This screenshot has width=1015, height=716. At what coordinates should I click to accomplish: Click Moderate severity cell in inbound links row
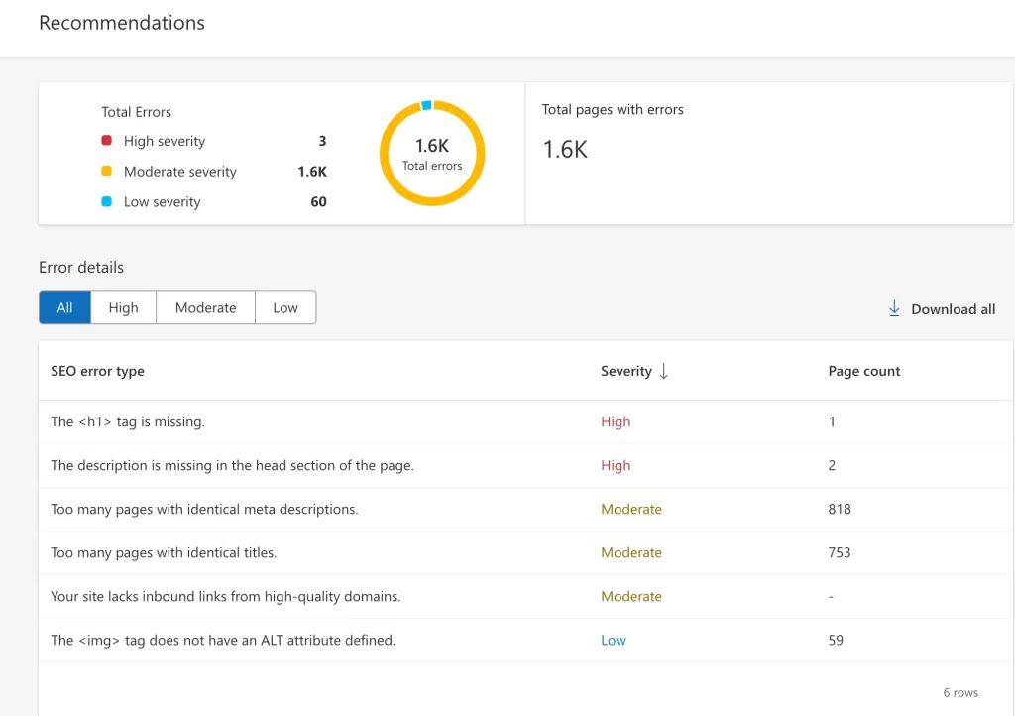click(631, 596)
